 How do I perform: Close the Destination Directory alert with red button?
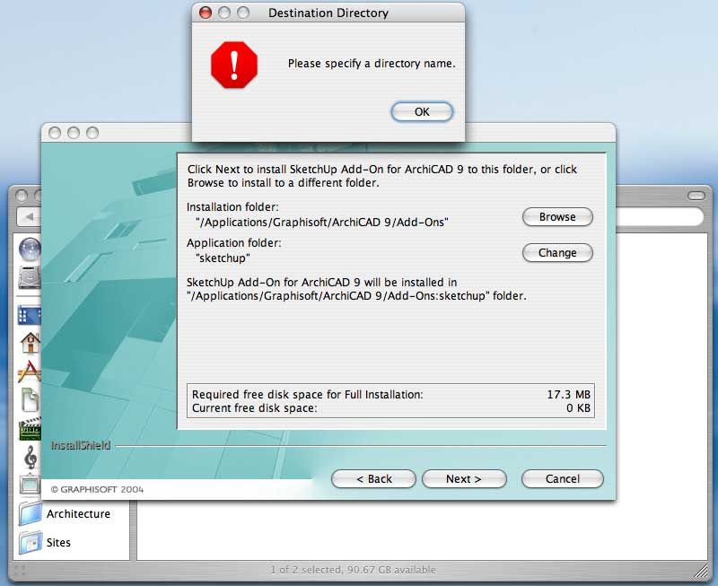(206, 13)
